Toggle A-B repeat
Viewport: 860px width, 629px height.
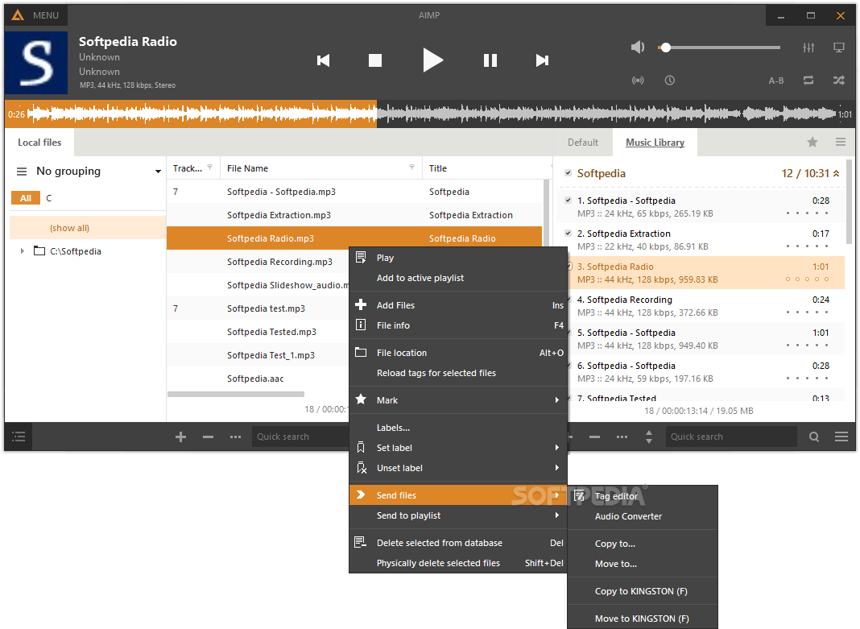[776, 81]
